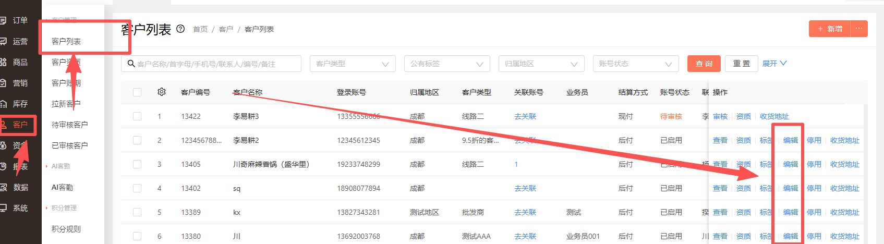The height and width of the screenshot is (244, 884).
Task: Check the row for customer sq
Action: click(137, 188)
